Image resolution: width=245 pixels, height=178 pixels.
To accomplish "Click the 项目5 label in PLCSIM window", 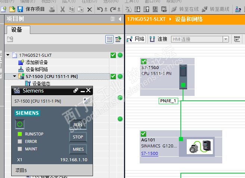I will [x=21, y=170].
